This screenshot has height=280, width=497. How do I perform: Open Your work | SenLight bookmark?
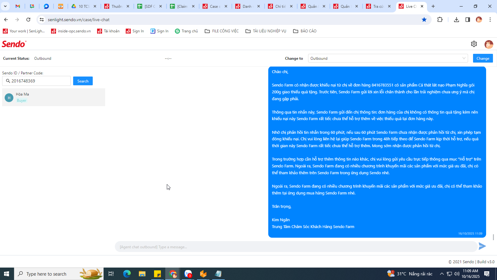coord(24,31)
